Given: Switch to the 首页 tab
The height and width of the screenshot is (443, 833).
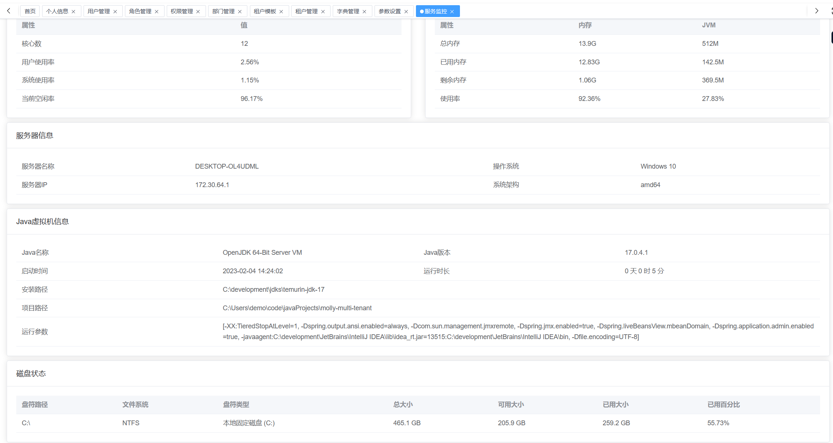Looking at the screenshot, I should pyautogui.click(x=30, y=11).
